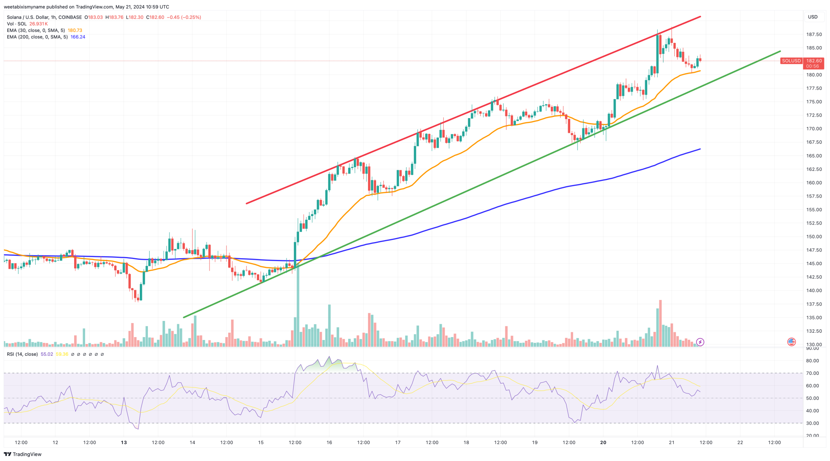Click the first ∅ symbol in RSI legend
The height and width of the screenshot is (461, 830).
tap(73, 354)
